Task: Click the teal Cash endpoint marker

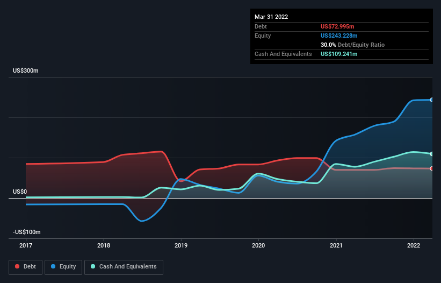Action: click(x=432, y=154)
